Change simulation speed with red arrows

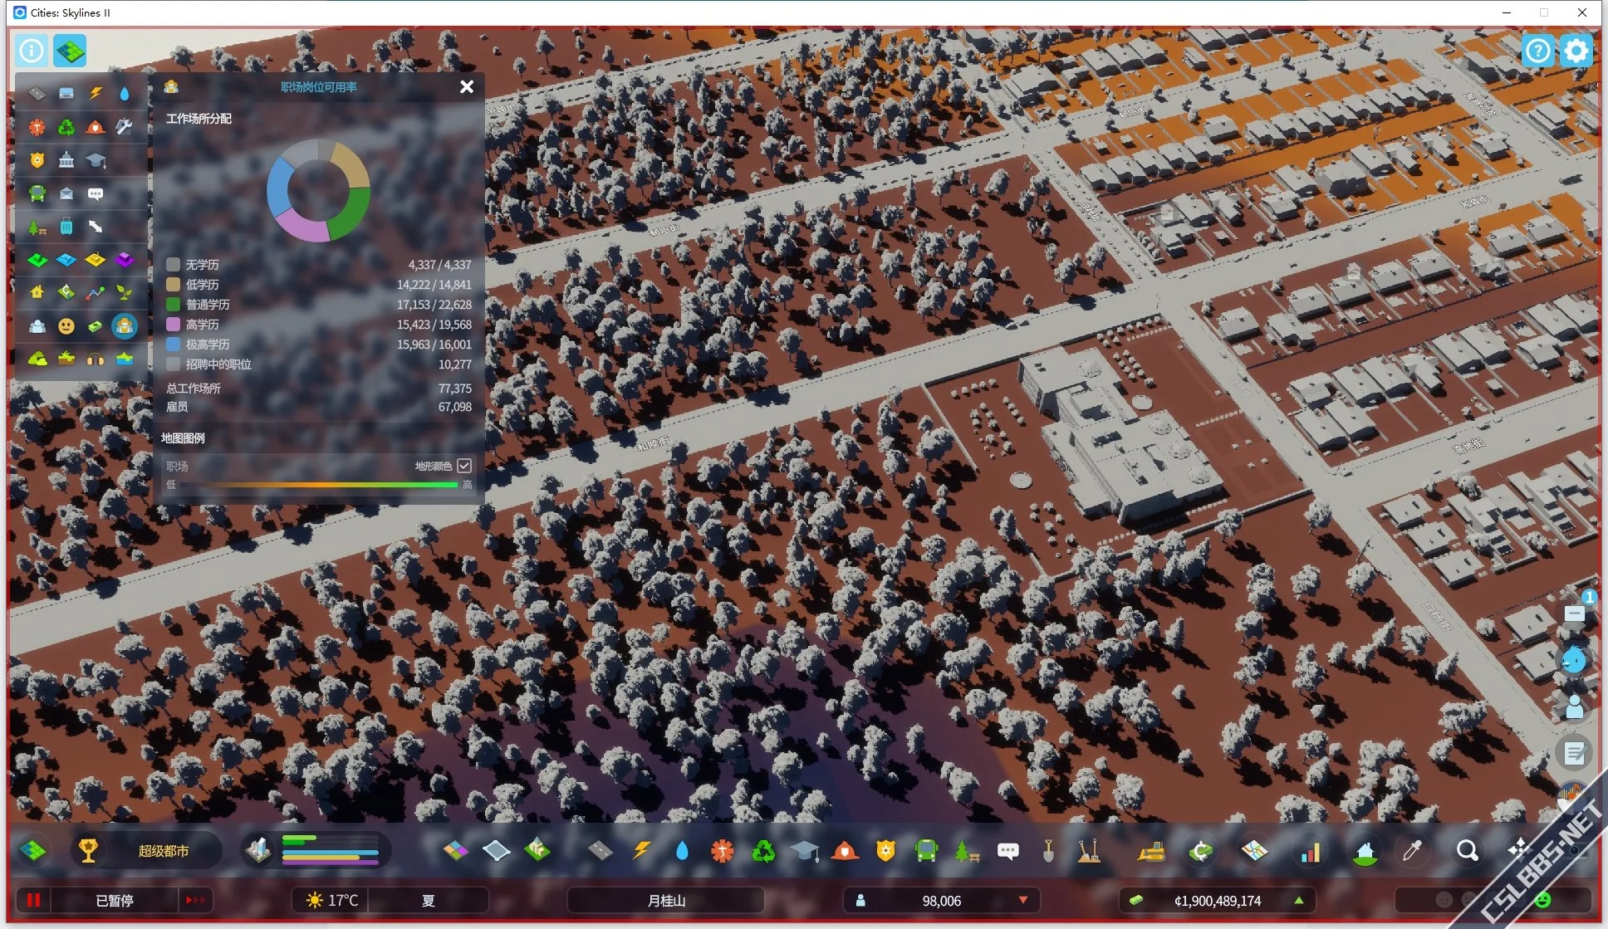[x=195, y=901]
